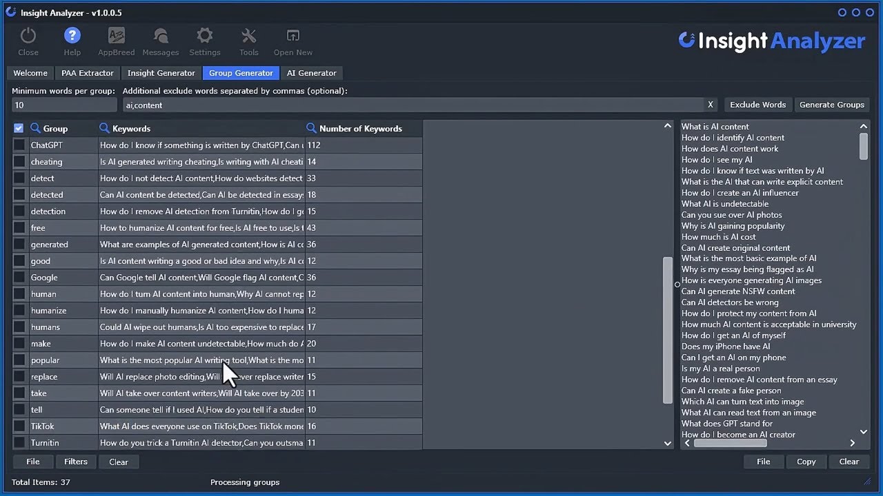This screenshot has width=883, height=496.
Task: Select the 'detection' group row
Action: pyautogui.click(x=217, y=211)
